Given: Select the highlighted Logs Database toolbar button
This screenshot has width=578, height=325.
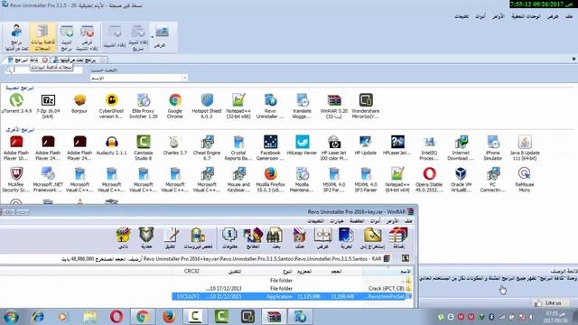Looking at the screenshot, I should 42,37.
